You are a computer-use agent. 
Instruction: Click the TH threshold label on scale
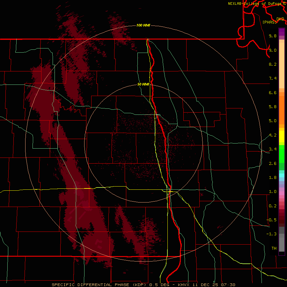pyautogui.click(x=274, y=248)
